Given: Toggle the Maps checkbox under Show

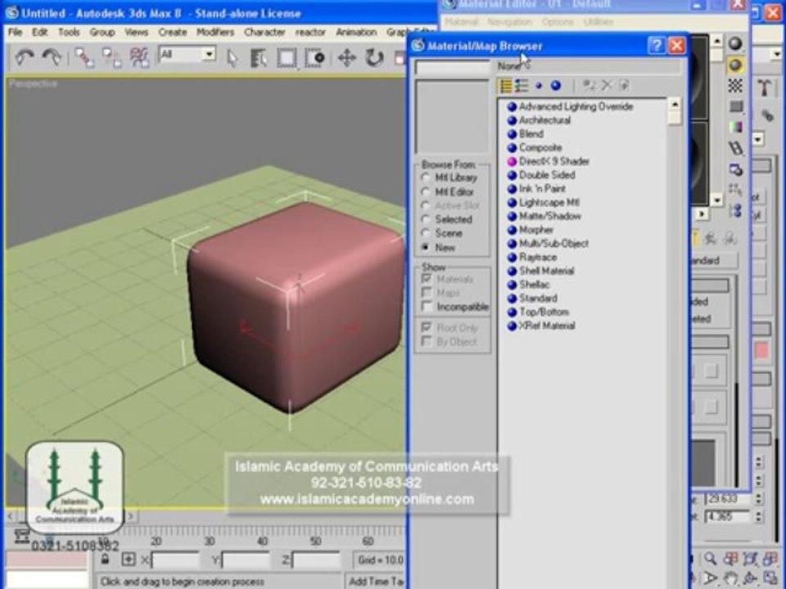Looking at the screenshot, I should click(427, 293).
